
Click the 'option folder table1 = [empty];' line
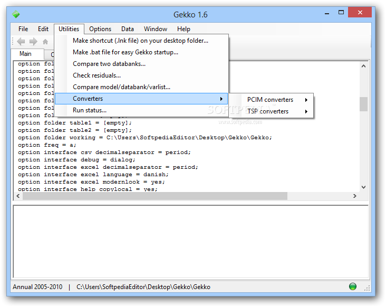click(75, 123)
